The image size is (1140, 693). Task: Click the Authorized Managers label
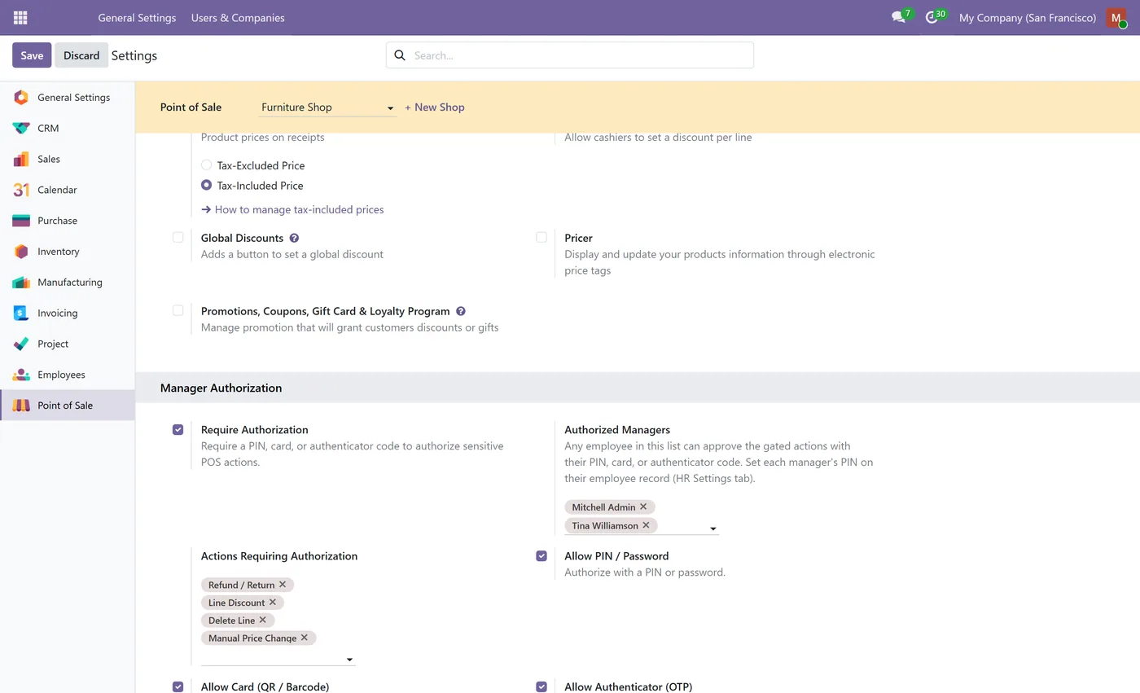617,430
